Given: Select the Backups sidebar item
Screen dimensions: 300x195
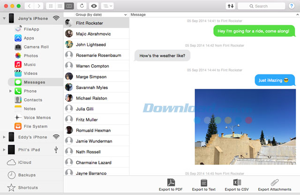Looking at the screenshot, I should 27,175.
